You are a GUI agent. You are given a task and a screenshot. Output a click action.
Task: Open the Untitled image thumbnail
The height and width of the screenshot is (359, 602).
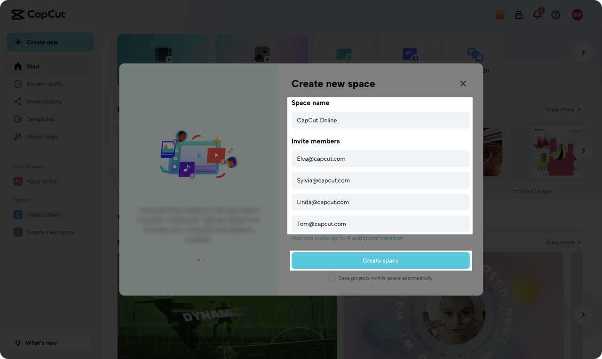pos(549,152)
